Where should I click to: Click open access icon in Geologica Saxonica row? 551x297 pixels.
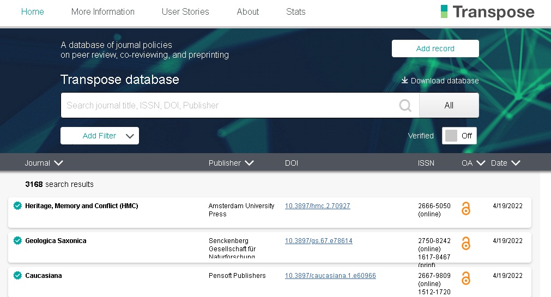[466, 243]
